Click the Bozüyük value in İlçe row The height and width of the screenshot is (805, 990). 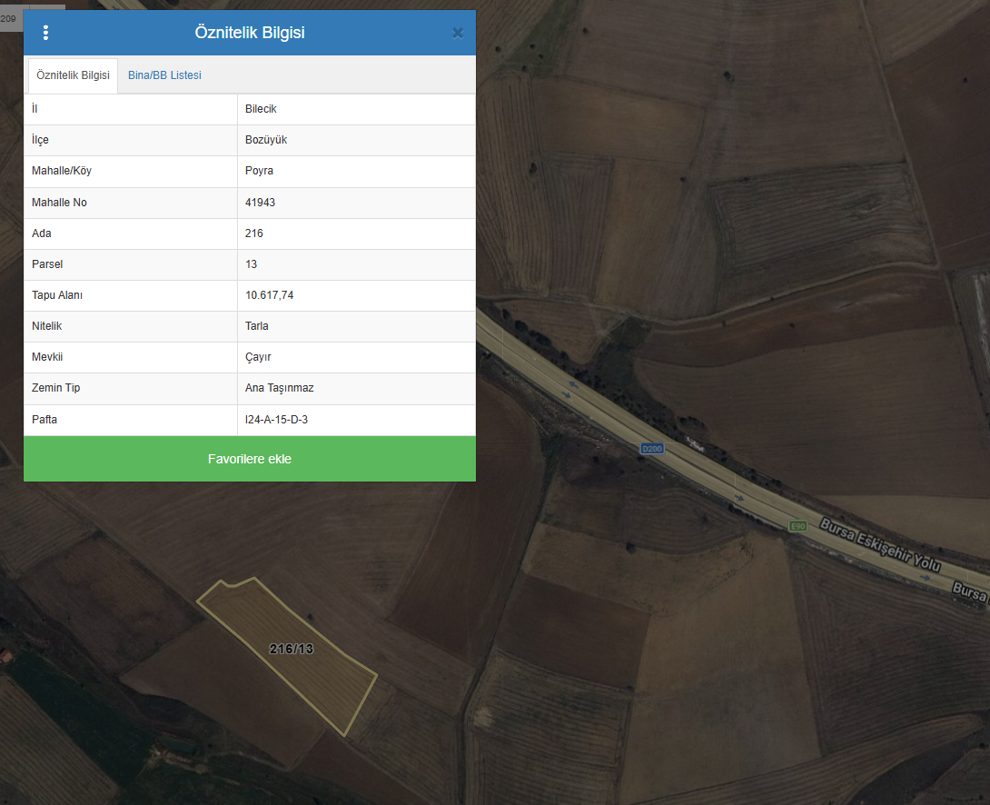pyautogui.click(x=266, y=140)
